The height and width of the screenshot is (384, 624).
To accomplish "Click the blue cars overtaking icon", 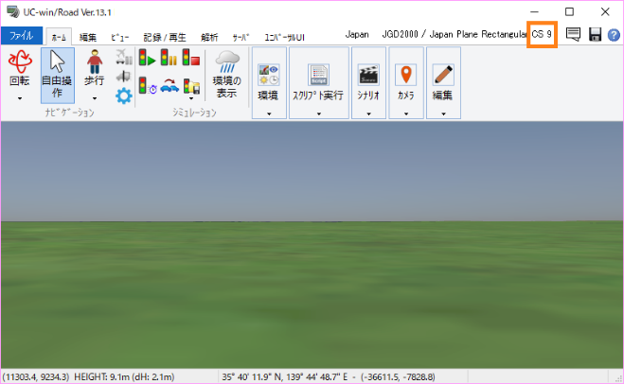I will (169, 86).
